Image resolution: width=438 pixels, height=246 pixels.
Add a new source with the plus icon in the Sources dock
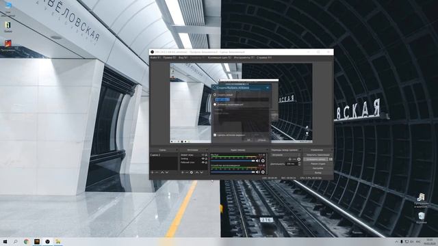pyautogui.click(x=183, y=172)
